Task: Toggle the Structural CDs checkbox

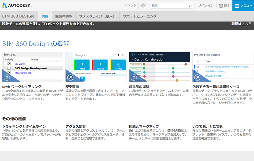Action: tap(9, 73)
